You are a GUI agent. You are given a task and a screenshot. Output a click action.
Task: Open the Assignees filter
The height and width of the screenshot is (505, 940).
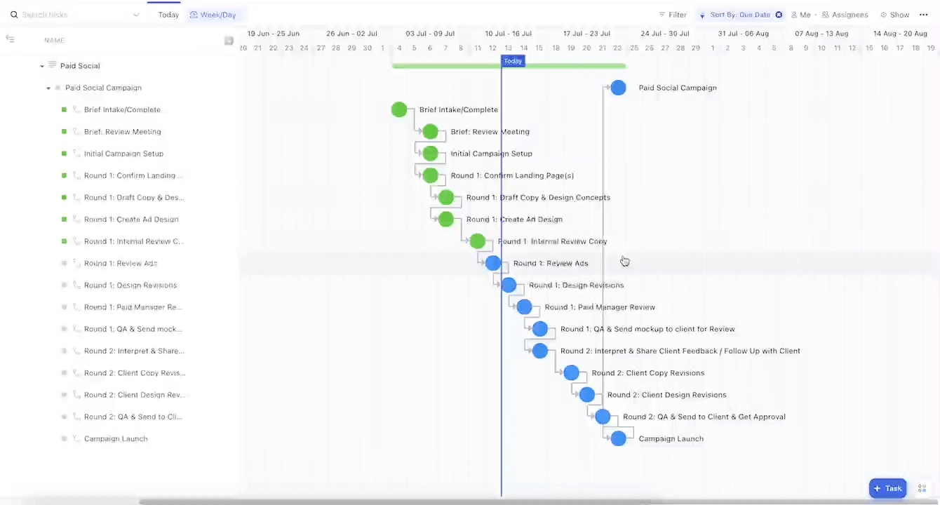(x=844, y=14)
